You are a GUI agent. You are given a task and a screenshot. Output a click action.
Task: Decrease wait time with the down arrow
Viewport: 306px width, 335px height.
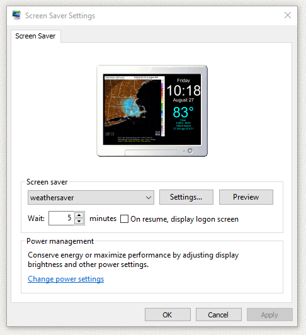coord(79,222)
